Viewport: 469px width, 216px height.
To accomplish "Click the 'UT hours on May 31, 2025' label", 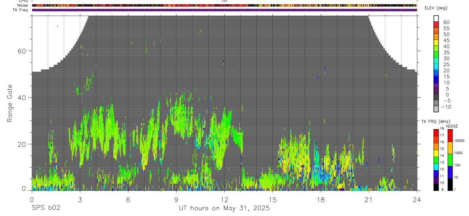I will coord(224,208).
